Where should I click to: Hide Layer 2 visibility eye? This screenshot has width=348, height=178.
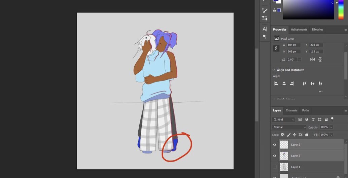(275, 145)
